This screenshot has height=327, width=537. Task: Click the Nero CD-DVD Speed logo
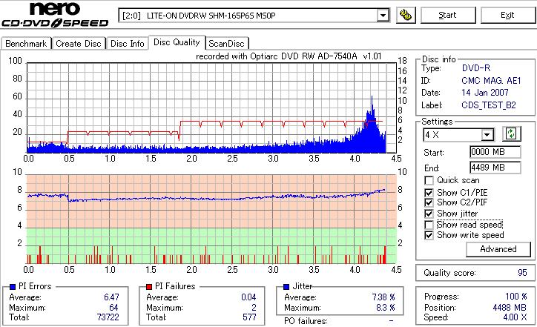(x=55, y=15)
